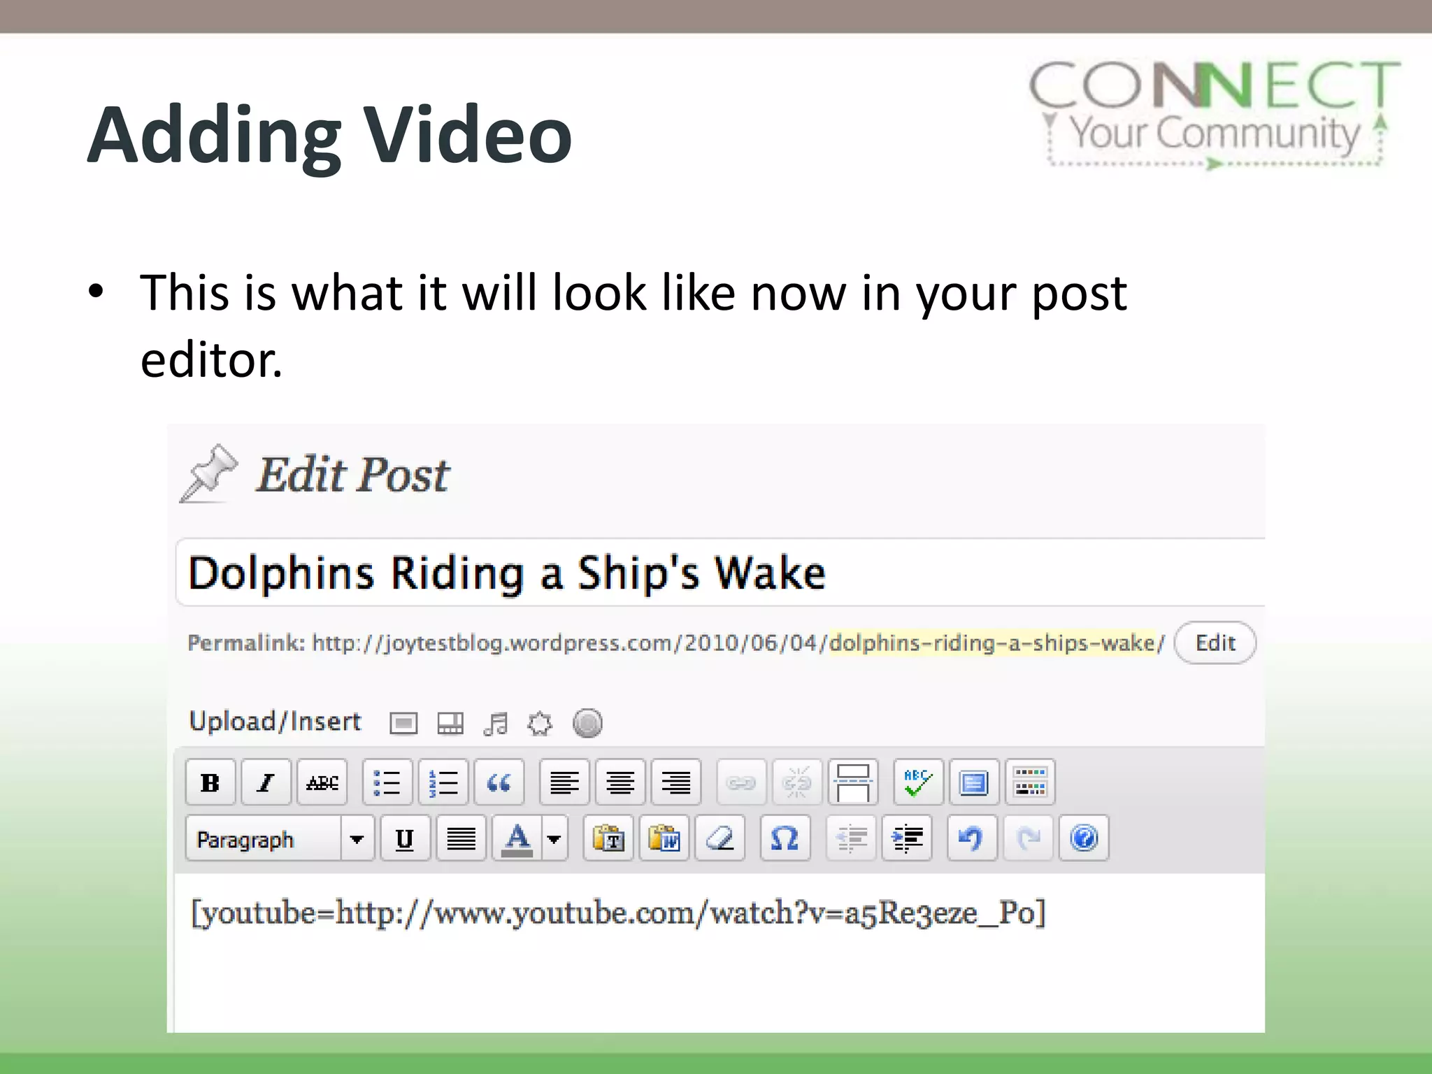The image size is (1432, 1074).
Task: Undo the last edit
Action: click(x=972, y=838)
